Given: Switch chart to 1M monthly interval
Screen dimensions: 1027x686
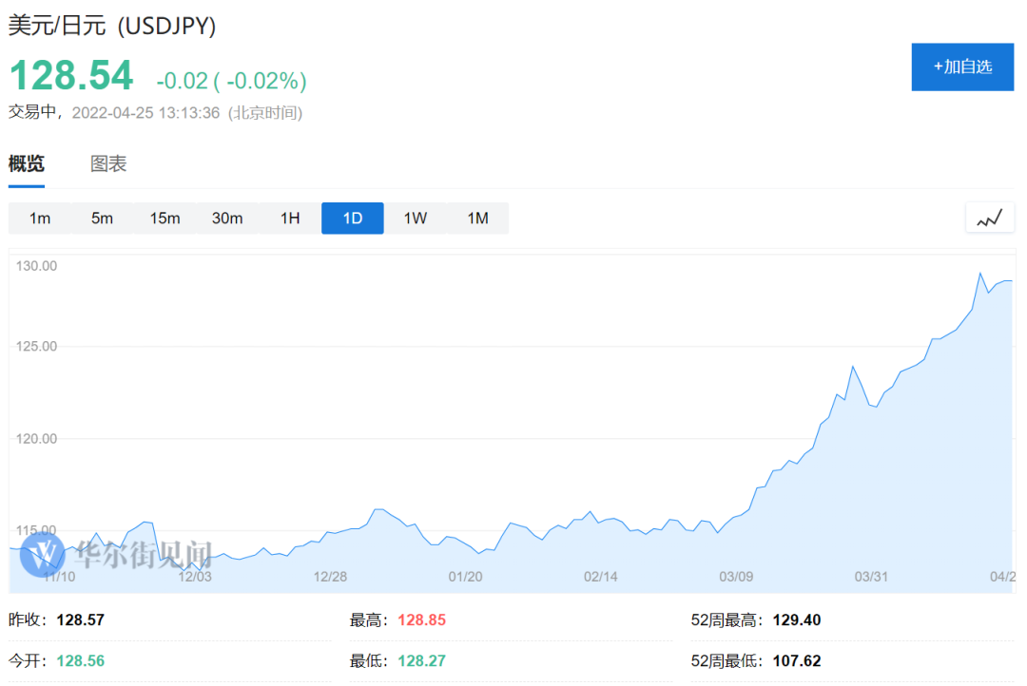Looking at the screenshot, I should coord(477,219).
